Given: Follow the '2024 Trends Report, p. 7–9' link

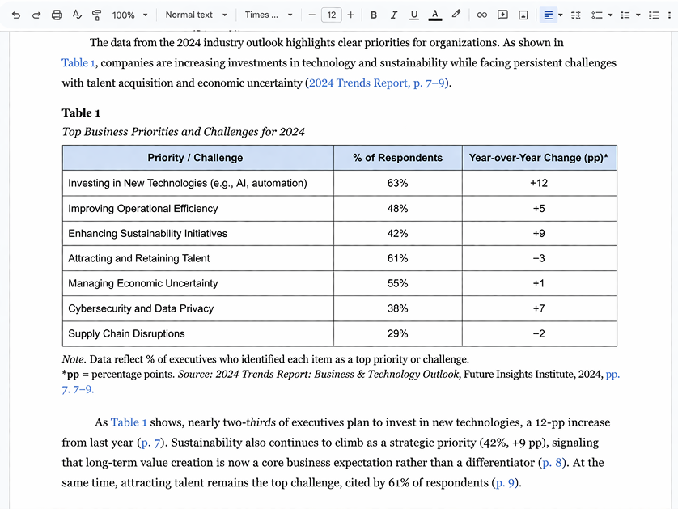Looking at the screenshot, I should (375, 83).
